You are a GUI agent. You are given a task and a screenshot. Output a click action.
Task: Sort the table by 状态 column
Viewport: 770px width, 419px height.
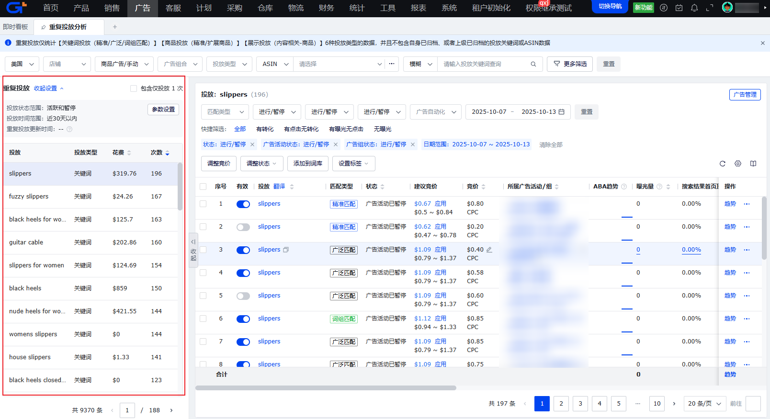click(383, 187)
